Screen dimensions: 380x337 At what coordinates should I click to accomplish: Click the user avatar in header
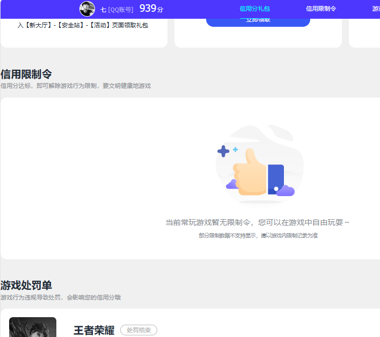click(87, 9)
